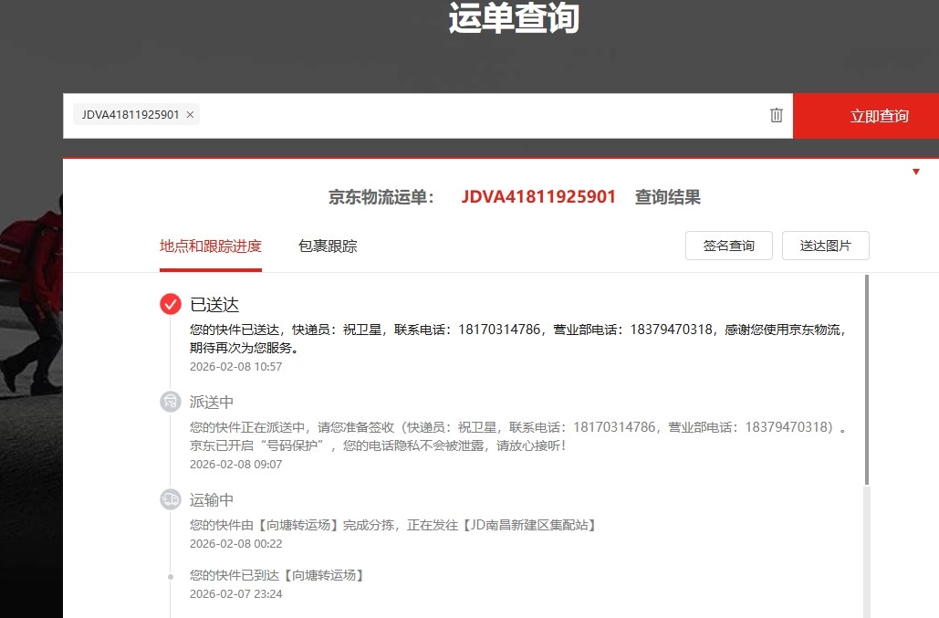
Task: Select the 已送达 status heading
Action: (214, 305)
